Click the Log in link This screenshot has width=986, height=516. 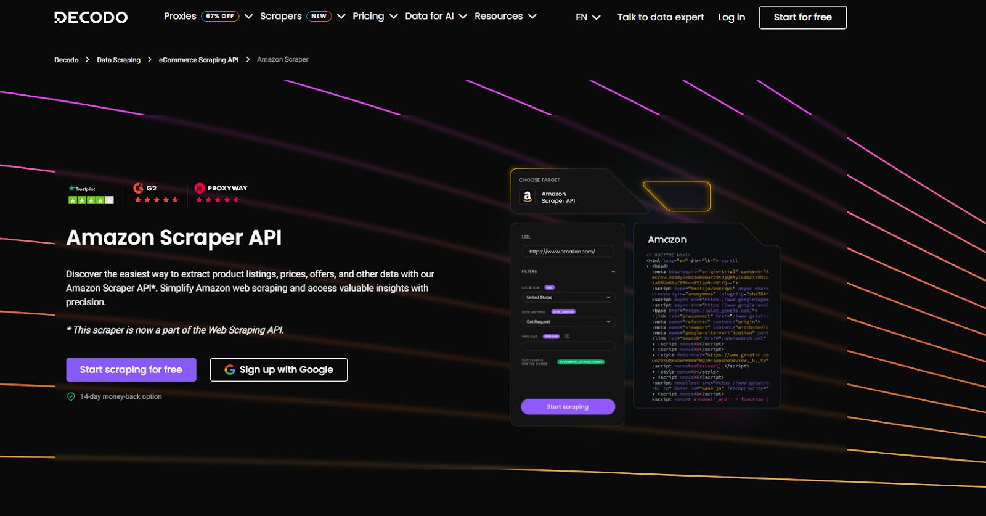(731, 17)
